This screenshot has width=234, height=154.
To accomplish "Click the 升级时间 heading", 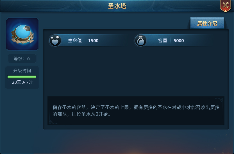I will 22,71.
